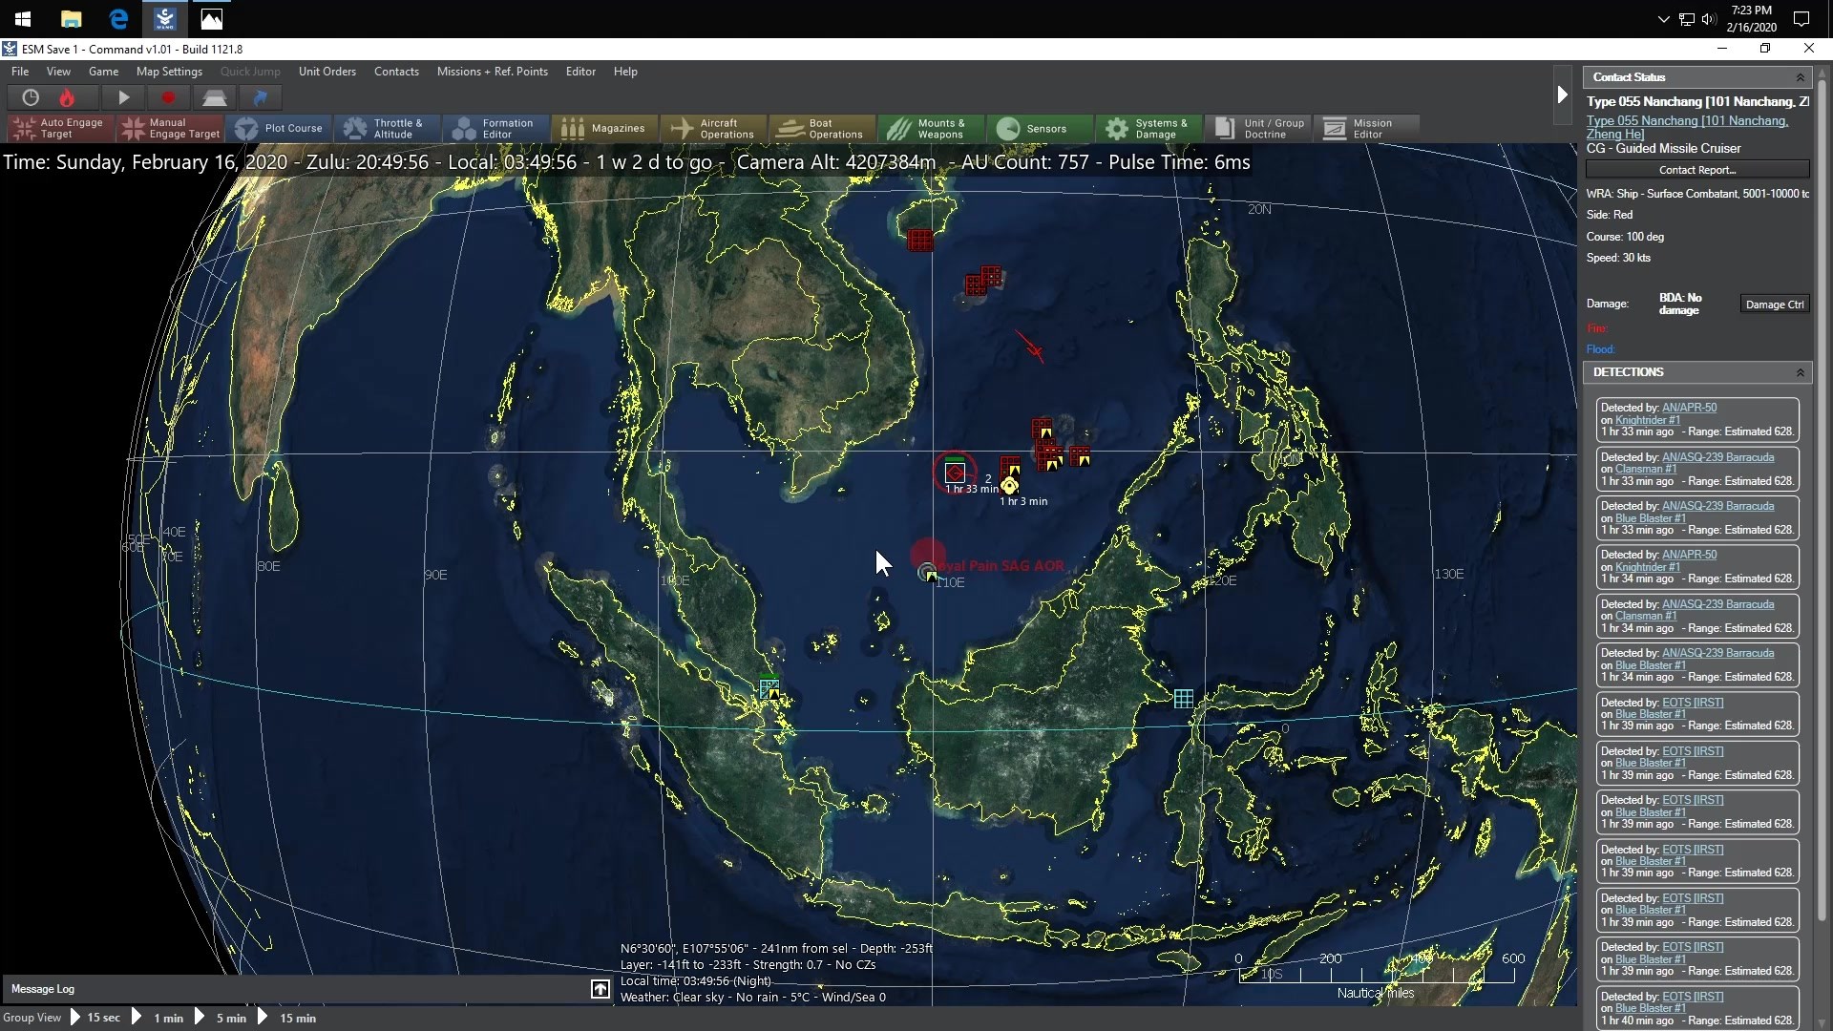
Task: Open the first Clansman #1 unit link
Action: click(x=1645, y=469)
